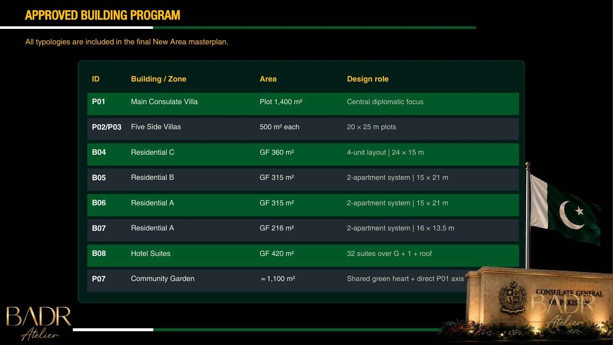The width and height of the screenshot is (613, 345).
Task: Click the "20 × 25 m plots" text
Action: 371,127
